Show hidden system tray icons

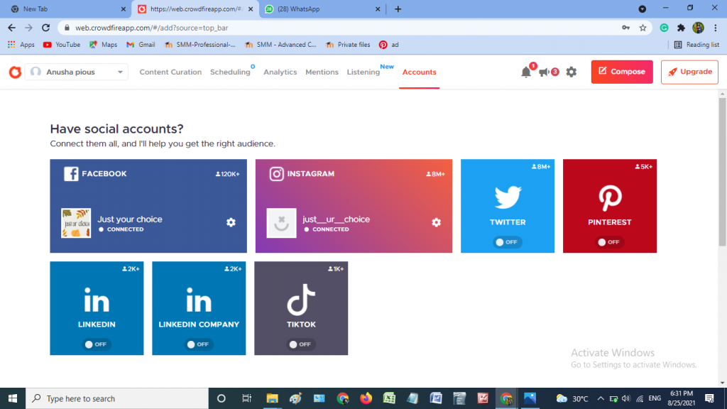tap(601, 398)
